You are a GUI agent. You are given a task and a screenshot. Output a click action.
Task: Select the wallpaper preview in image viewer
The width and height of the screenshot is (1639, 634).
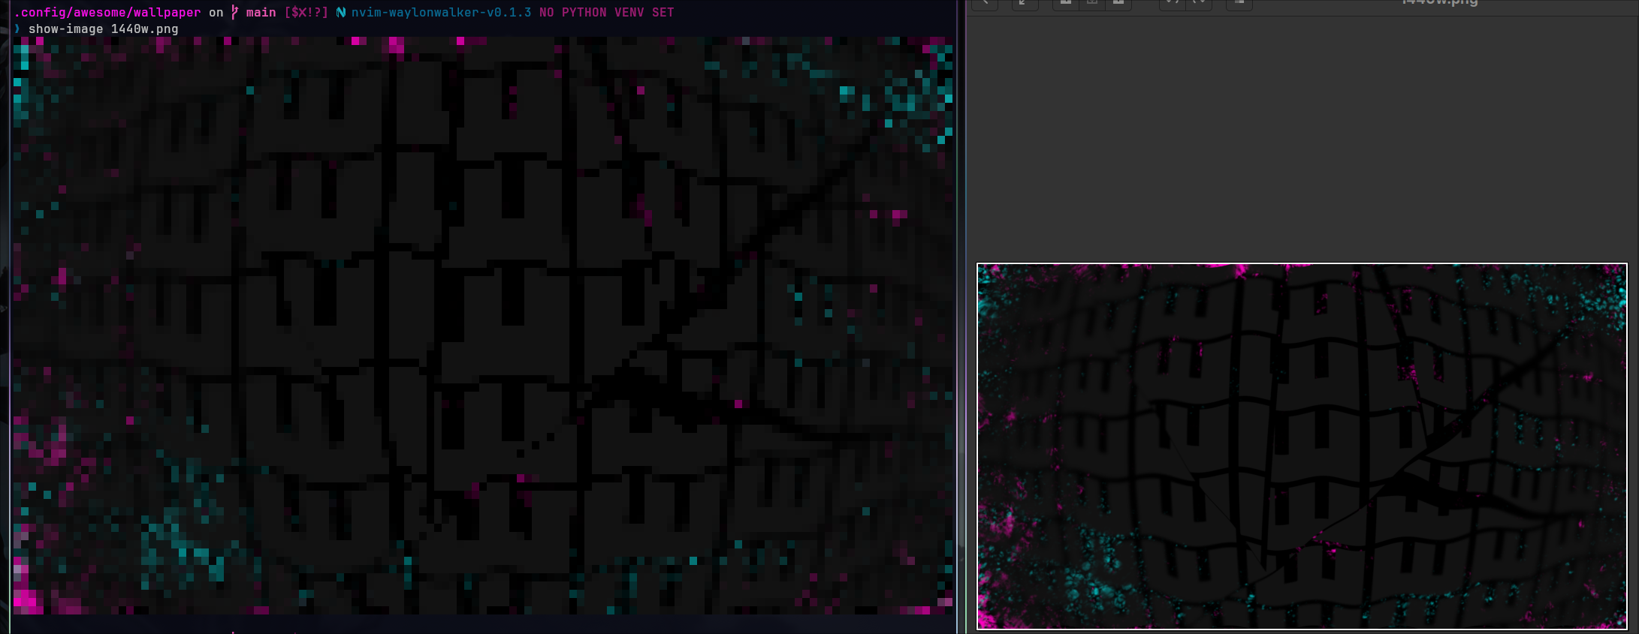coord(1302,446)
